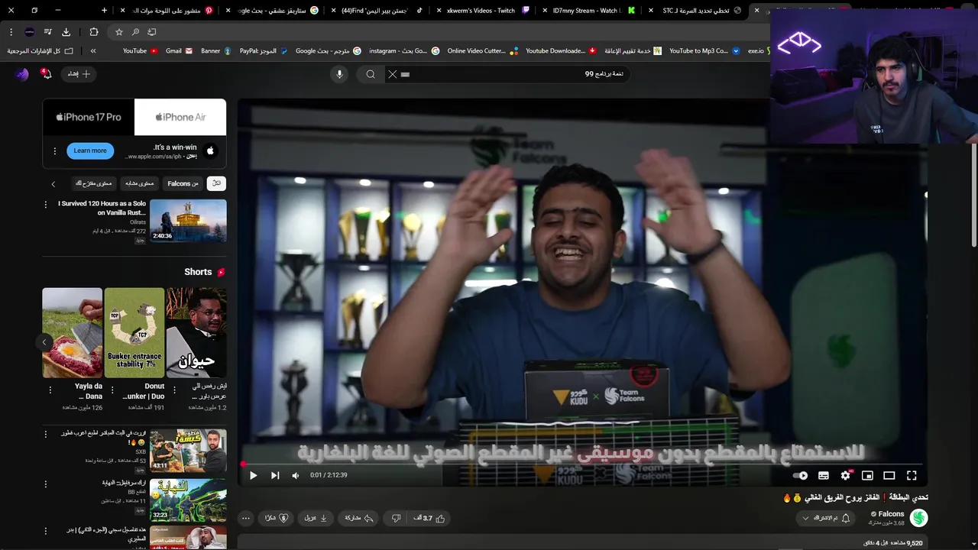The width and height of the screenshot is (978, 550).
Task: Click the YouTube search magnifier button
Action: 371,74
